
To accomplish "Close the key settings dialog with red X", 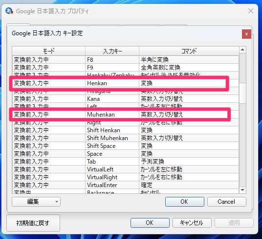I will coord(246,34).
